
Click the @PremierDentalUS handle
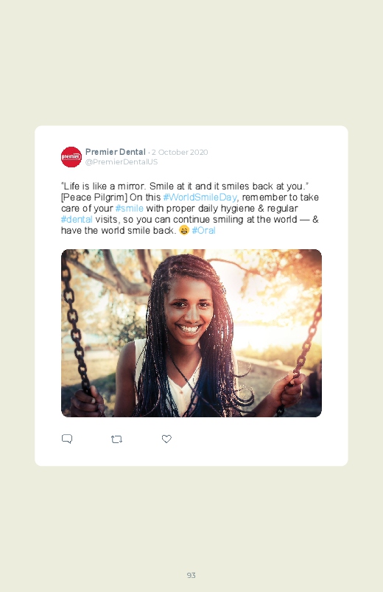(x=122, y=161)
